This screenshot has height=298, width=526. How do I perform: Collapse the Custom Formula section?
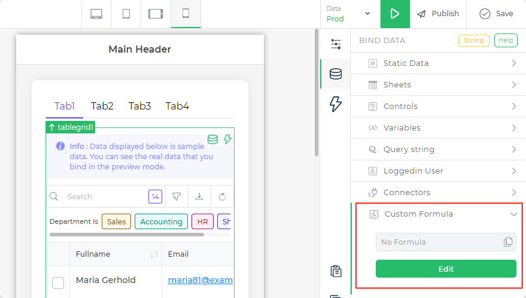(513, 214)
